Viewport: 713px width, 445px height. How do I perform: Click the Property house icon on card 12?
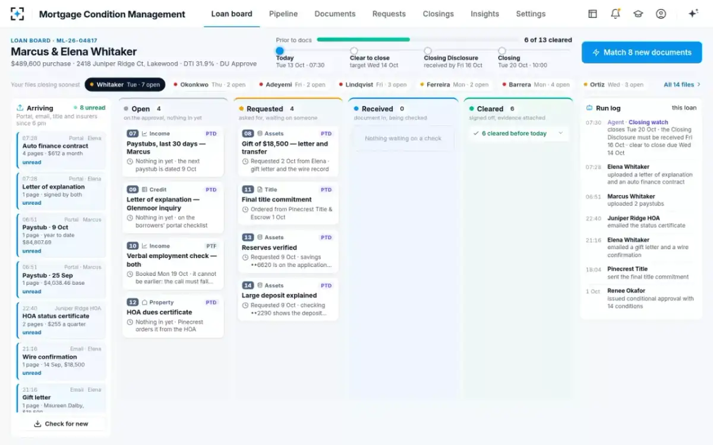(144, 302)
